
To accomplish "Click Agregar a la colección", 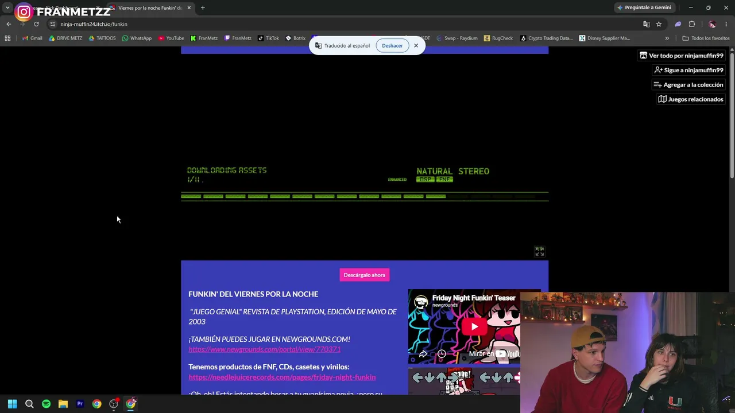I will [x=688, y=85].
